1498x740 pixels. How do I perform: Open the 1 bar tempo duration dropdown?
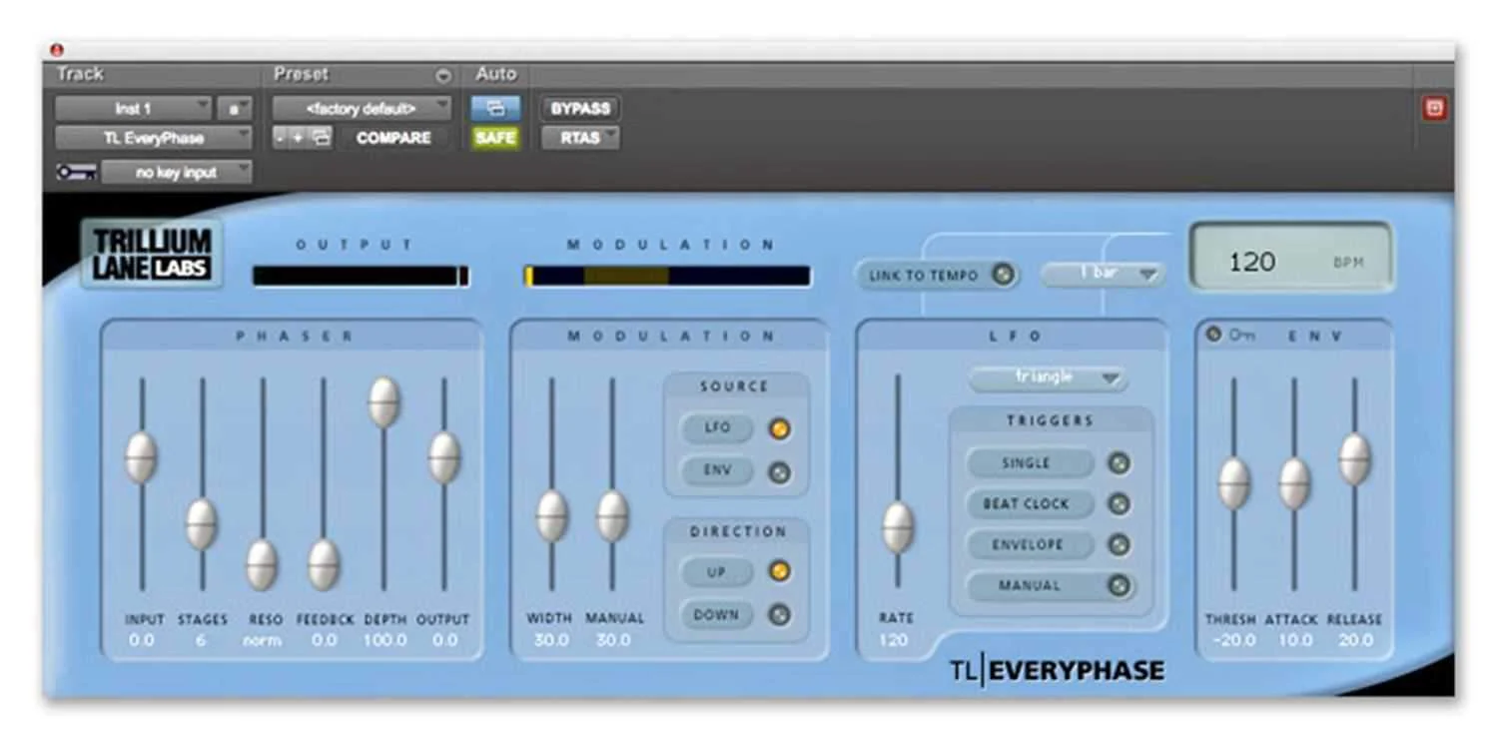1103,274
